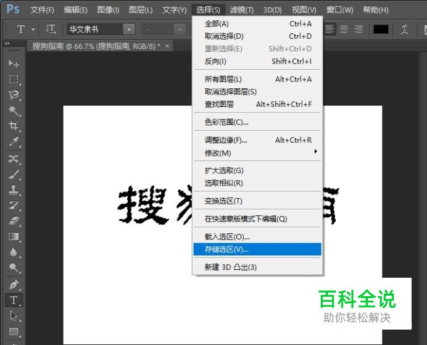
Task: Open the 帮助(H) menu
Action: pos(376,10)
